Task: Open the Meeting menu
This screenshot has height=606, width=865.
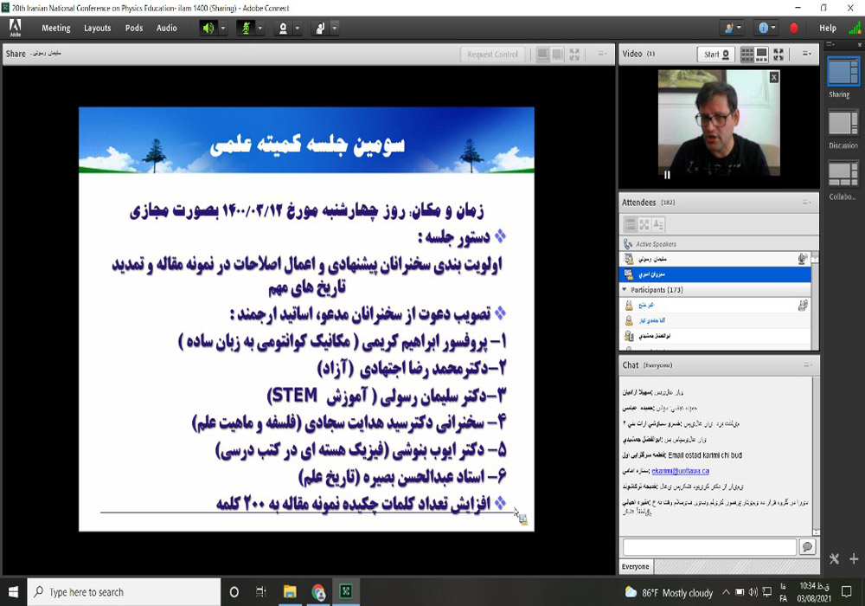Action: pos(56,28)
